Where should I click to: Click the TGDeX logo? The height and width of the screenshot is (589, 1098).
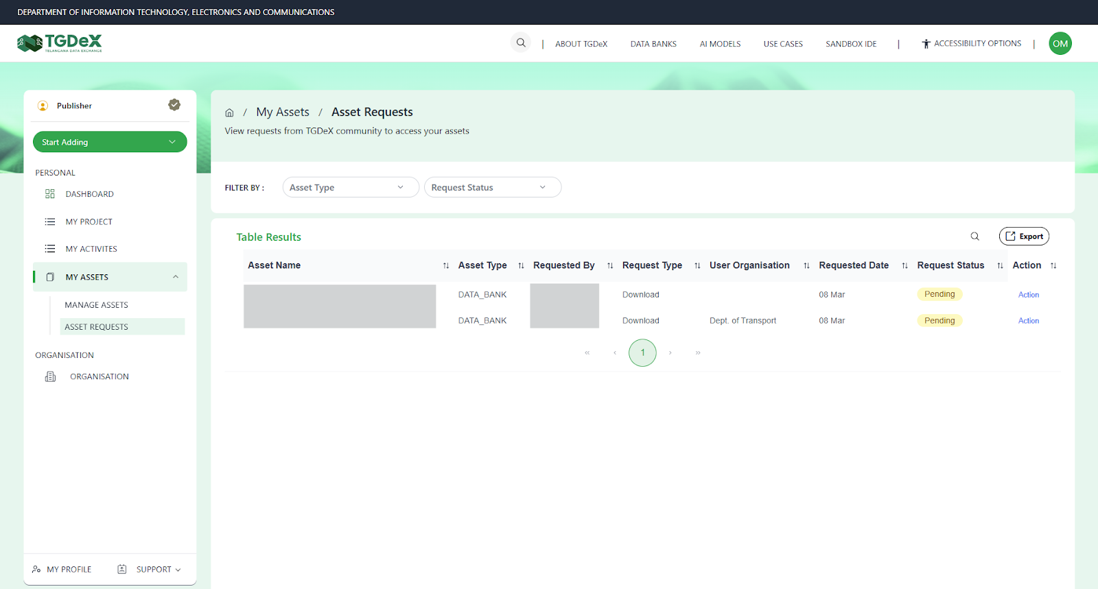click(60, 43)
